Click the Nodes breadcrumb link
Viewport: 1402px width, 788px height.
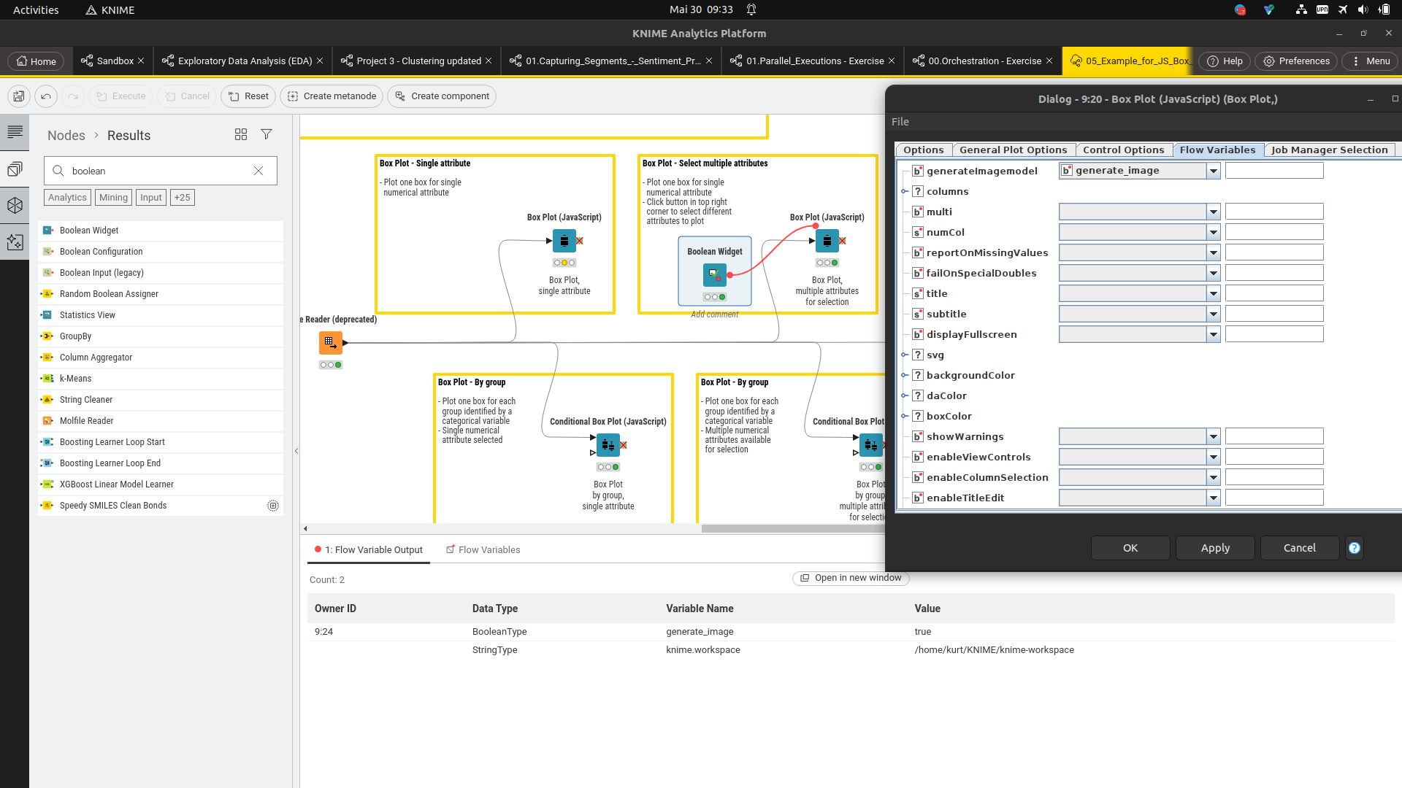tap(66, 136)
